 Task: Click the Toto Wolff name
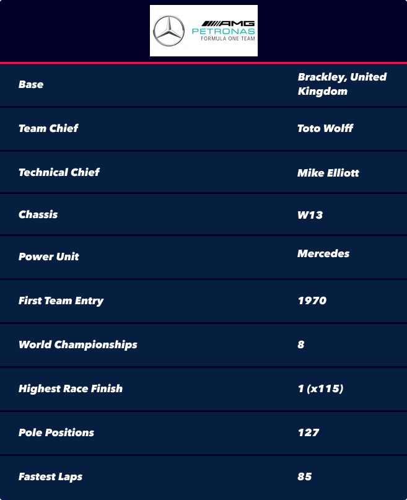[x=325, y=128]
